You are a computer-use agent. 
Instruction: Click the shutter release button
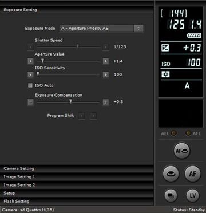[x=171, y=173]
